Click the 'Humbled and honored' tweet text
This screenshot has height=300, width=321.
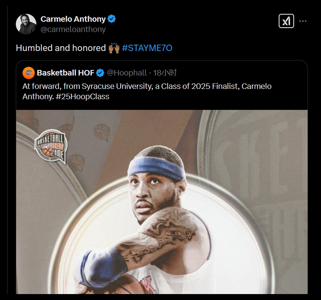61,48
